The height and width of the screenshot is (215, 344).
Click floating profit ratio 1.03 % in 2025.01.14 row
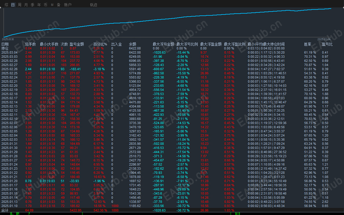pos(229,198)
